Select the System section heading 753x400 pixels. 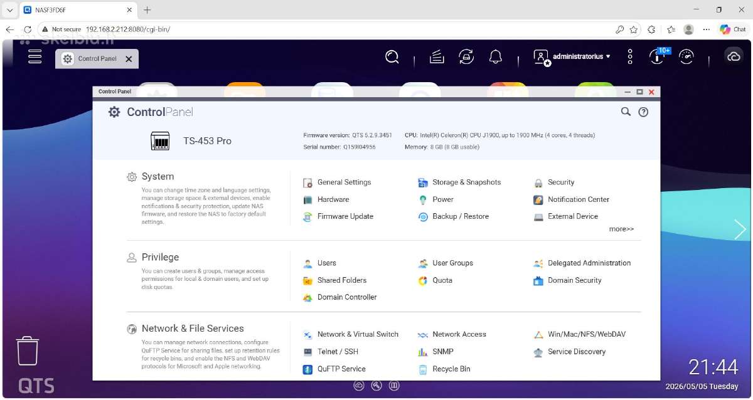click(158, 177)
